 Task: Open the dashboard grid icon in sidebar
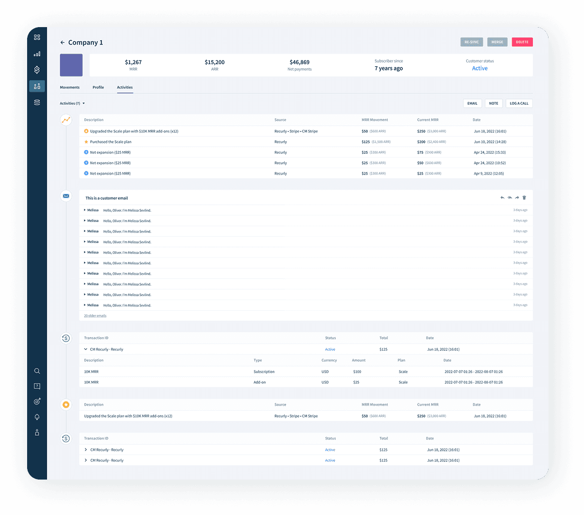tap(37, 37)
